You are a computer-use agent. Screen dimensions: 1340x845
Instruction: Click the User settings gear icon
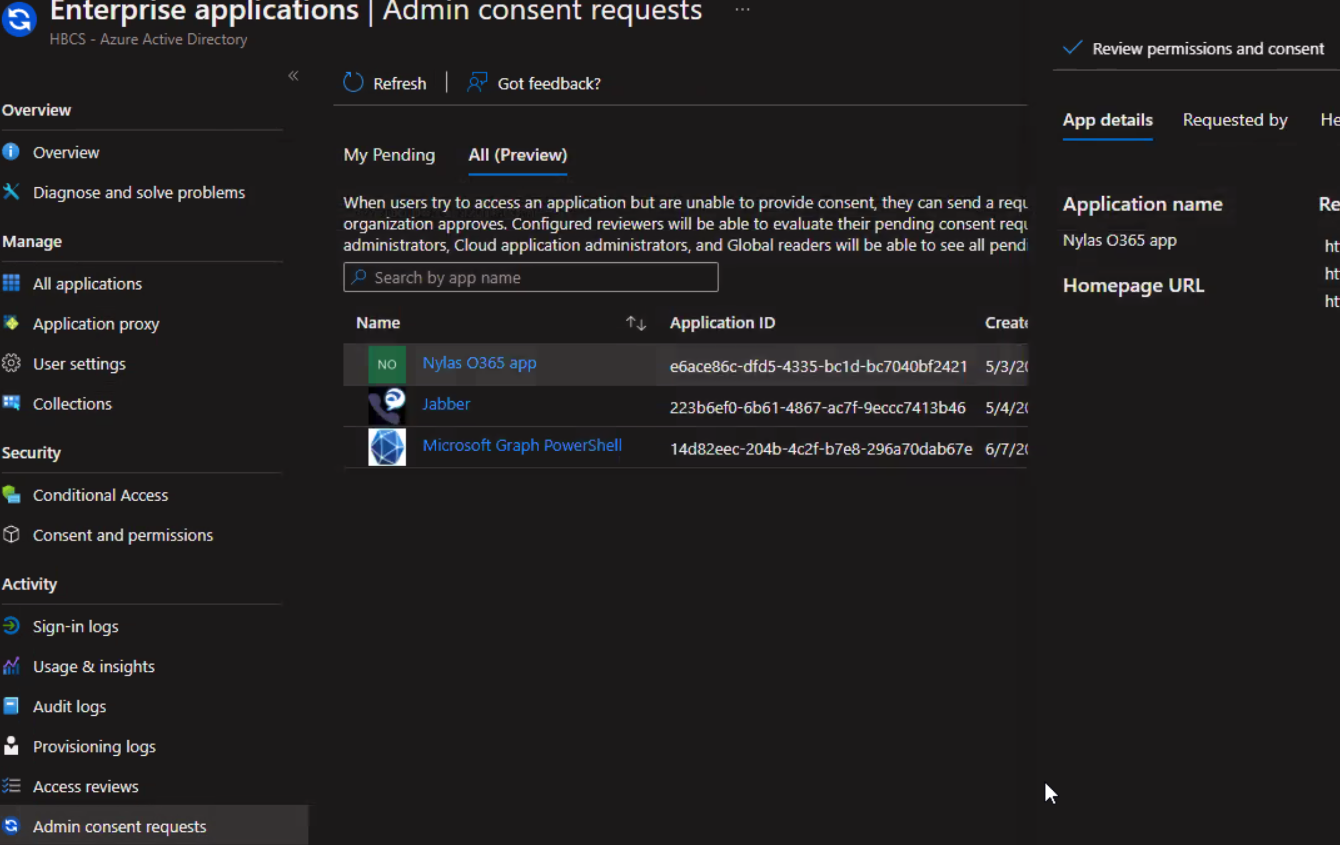(10, 363)
